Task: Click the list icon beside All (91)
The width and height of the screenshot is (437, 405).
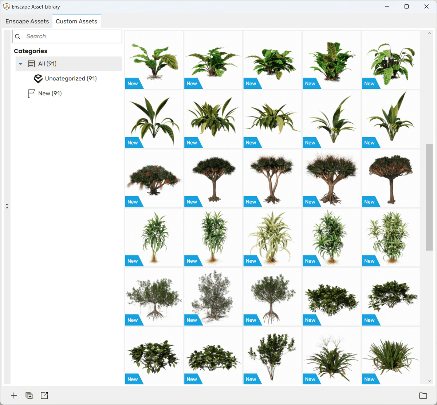Action: tap(32, 64)
